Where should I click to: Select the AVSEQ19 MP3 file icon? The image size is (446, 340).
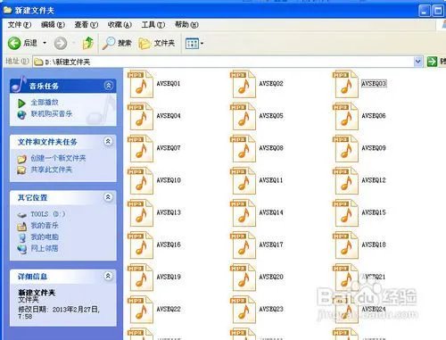point(140,278)
